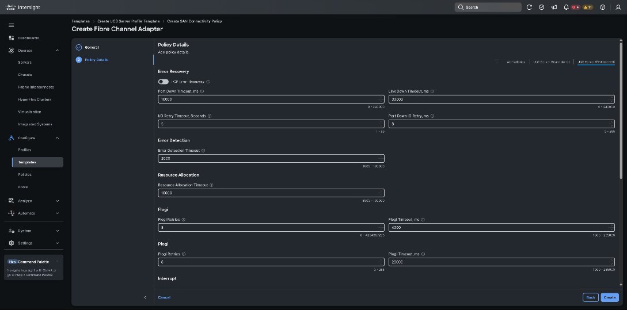Click info icon beside Plogi Timeout

click(x=423, y=254)
